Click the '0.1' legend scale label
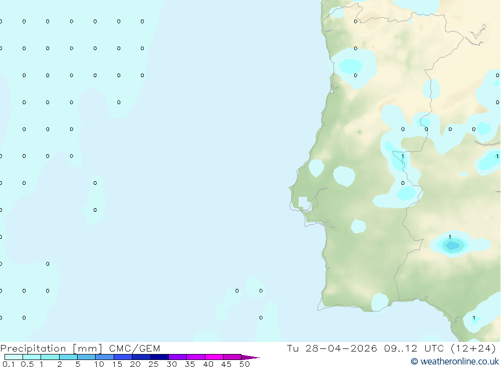This screenshot has height=367, width=501. (x=9, y=364)
